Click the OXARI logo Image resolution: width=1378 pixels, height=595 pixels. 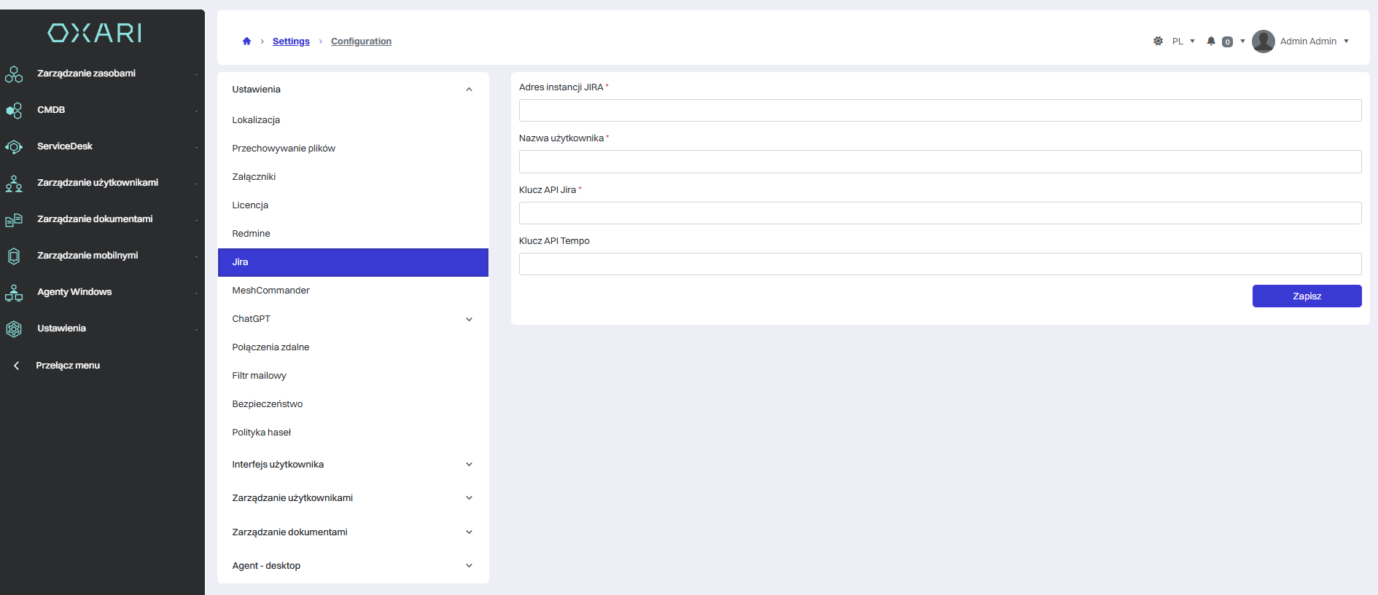95,33
